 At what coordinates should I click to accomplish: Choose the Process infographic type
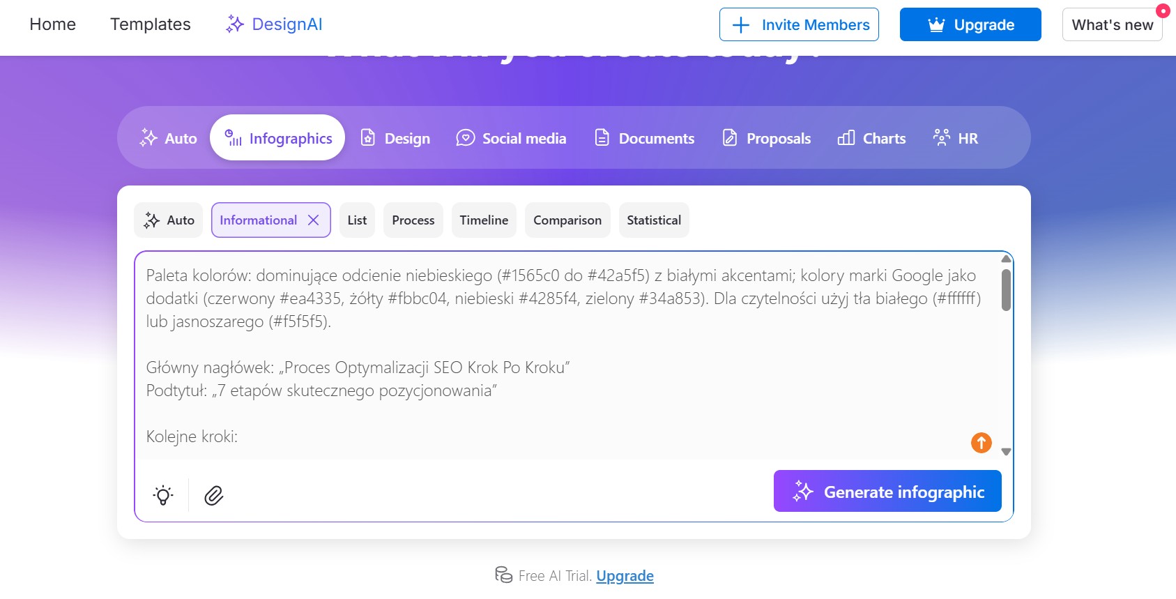coord(413,220)
